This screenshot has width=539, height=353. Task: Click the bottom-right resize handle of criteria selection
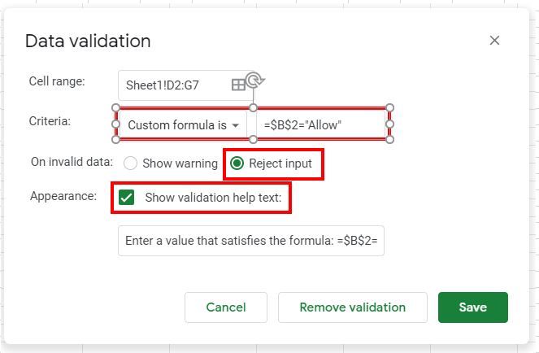click(x=390, y=140)
